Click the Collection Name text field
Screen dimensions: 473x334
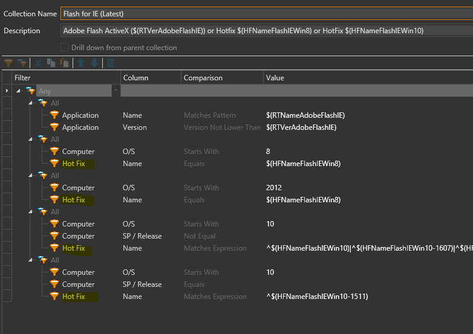tap(266, 13)
